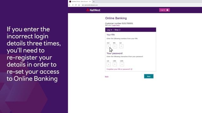
Task: Click the browser forward arrow icon
Action: coord(73,5)
